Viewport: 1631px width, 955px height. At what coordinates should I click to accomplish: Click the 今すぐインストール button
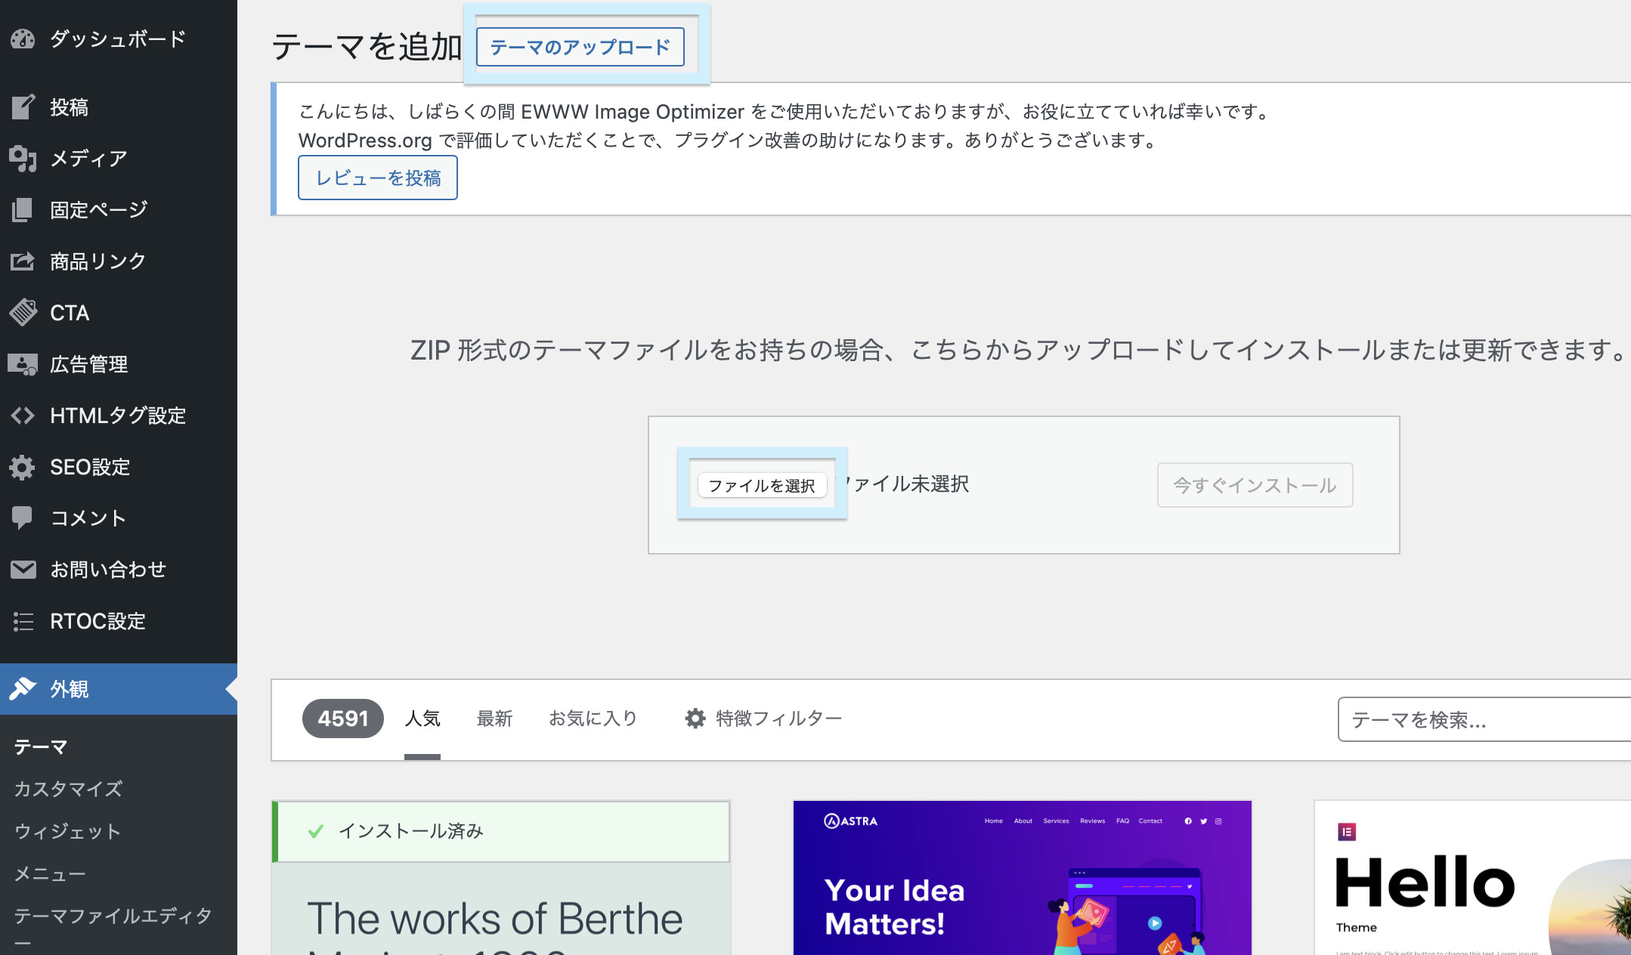1255,485
